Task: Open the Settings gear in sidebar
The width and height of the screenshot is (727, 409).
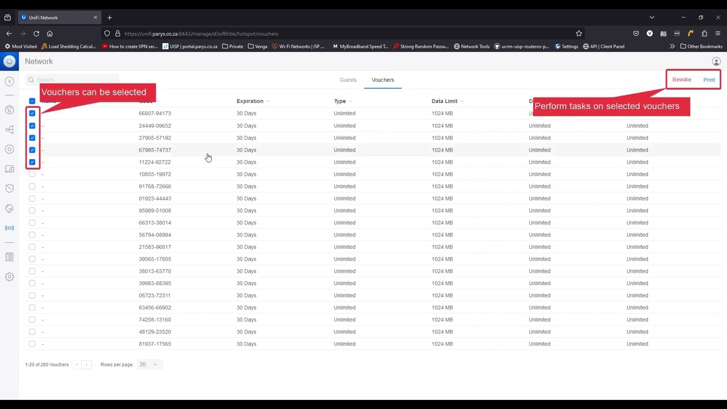Action: [x=9, y=277]
